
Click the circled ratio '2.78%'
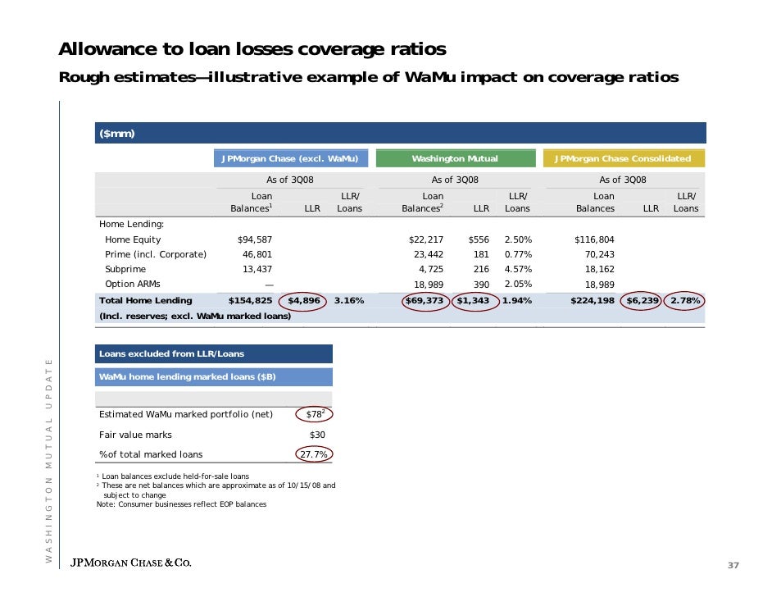point(685,300)
